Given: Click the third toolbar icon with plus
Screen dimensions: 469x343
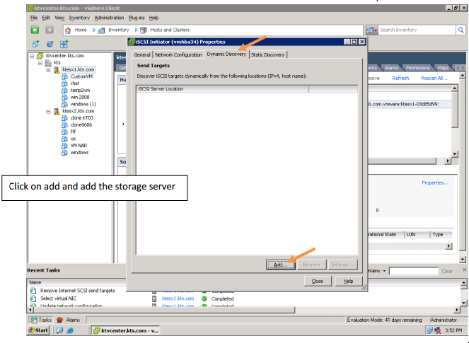Looking at the screenshot, I should (64, 44).
